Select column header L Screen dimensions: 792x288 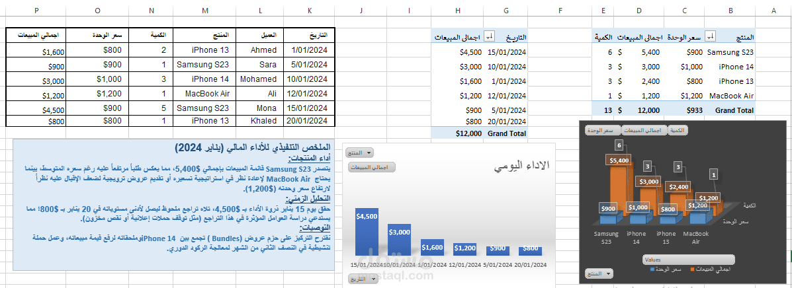tap(259, 10)
